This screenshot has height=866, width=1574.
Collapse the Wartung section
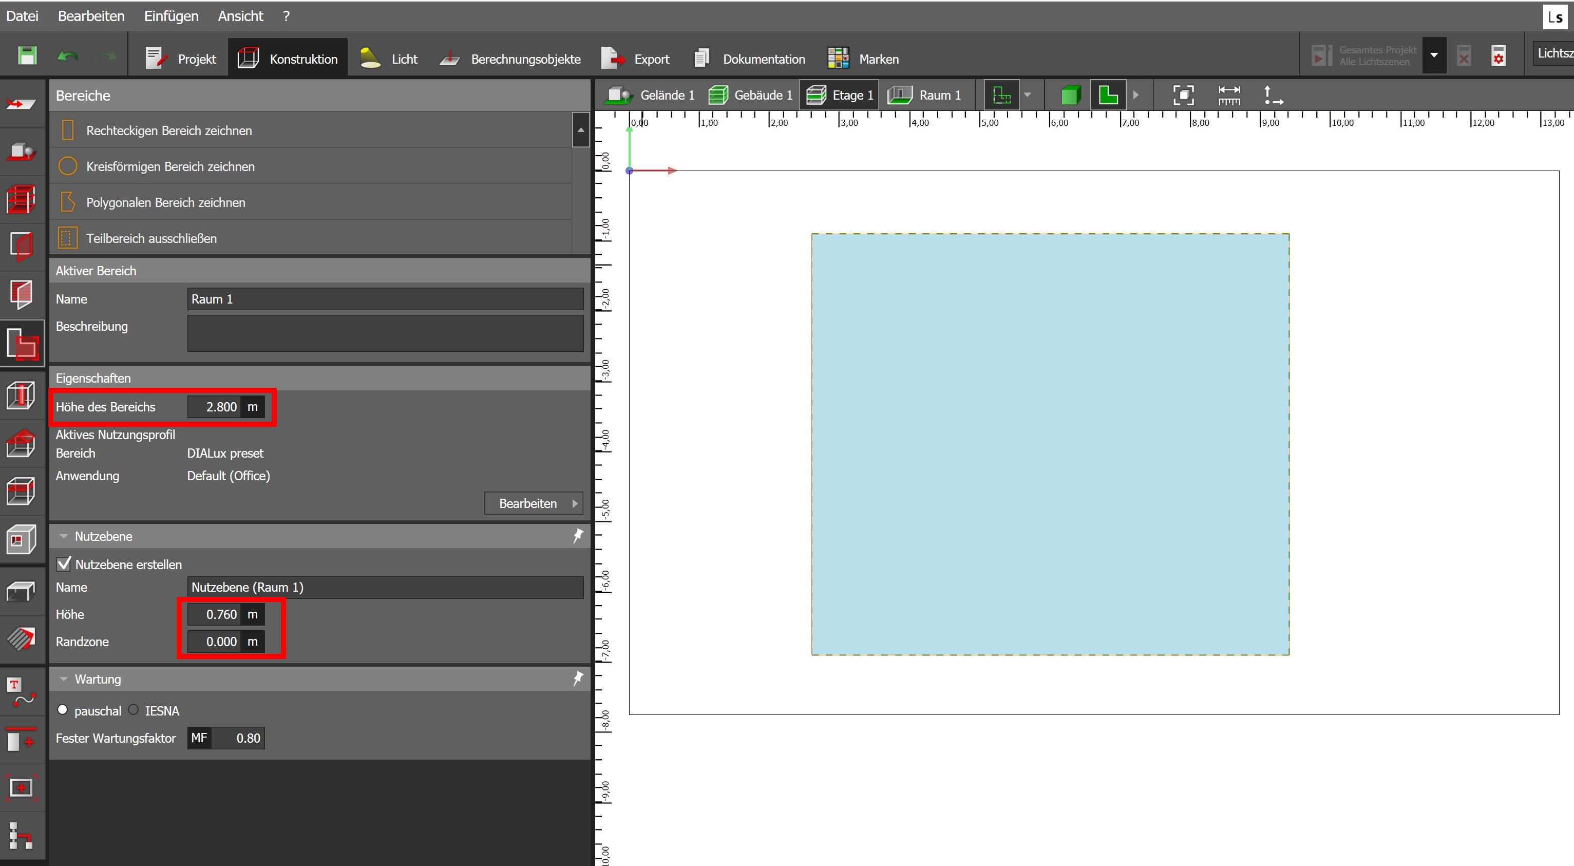[64, 679]
